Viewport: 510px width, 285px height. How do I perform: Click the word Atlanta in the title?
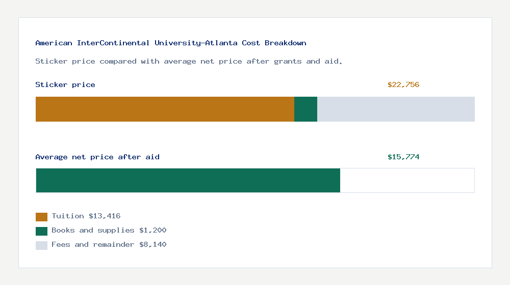pyautogui.click(x=221, y=43)
